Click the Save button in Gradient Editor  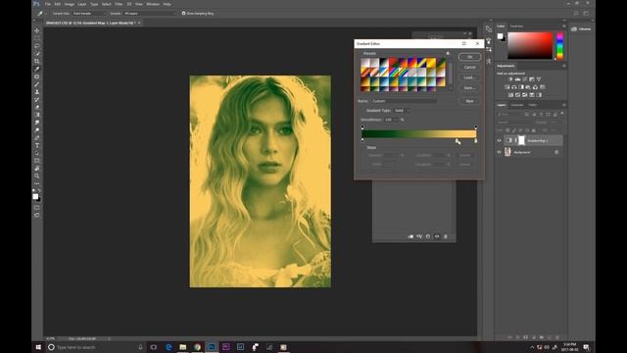pyautogui.click(x=469, y=87)
